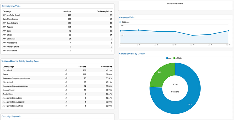Select the AW - Android Brand campaign row
Viewport: 234px width, 120px height.
point(58,47)
